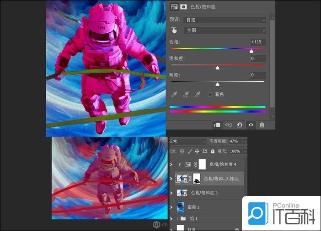
Task: Toggle adjustment layer visibility eye in Properties panel
Action: [x=251, y=125]
